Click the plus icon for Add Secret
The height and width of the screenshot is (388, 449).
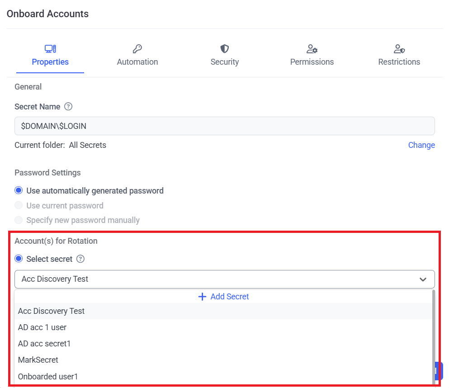pyautogui.click(x=203, y=297)
